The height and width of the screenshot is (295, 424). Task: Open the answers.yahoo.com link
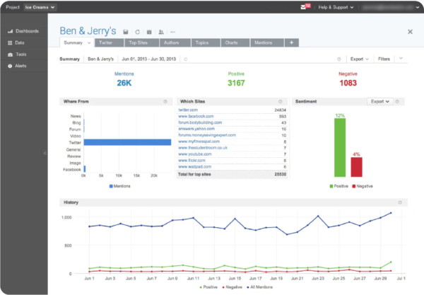point(196,129)
